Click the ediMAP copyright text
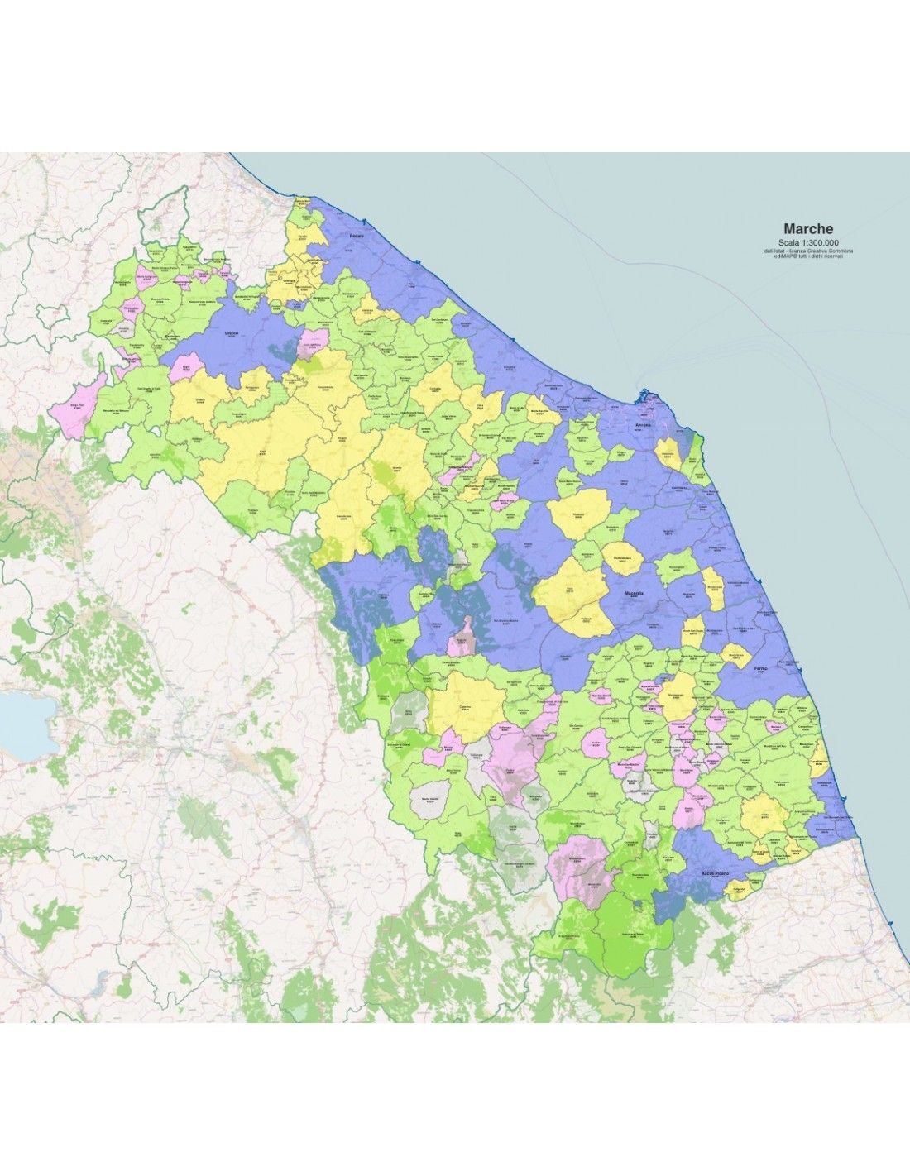910x1176 pixels. [x=808, y=256]
